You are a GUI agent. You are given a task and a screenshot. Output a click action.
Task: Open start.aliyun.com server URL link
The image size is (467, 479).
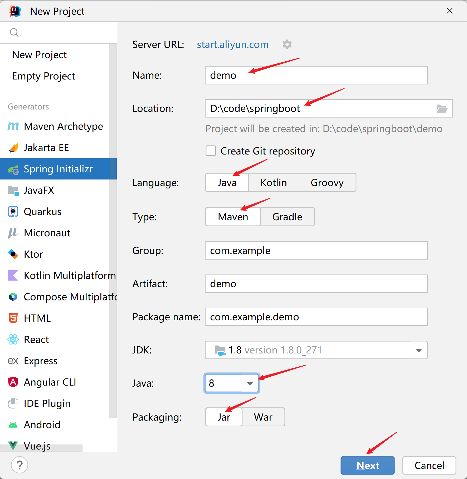coord(233,44)
